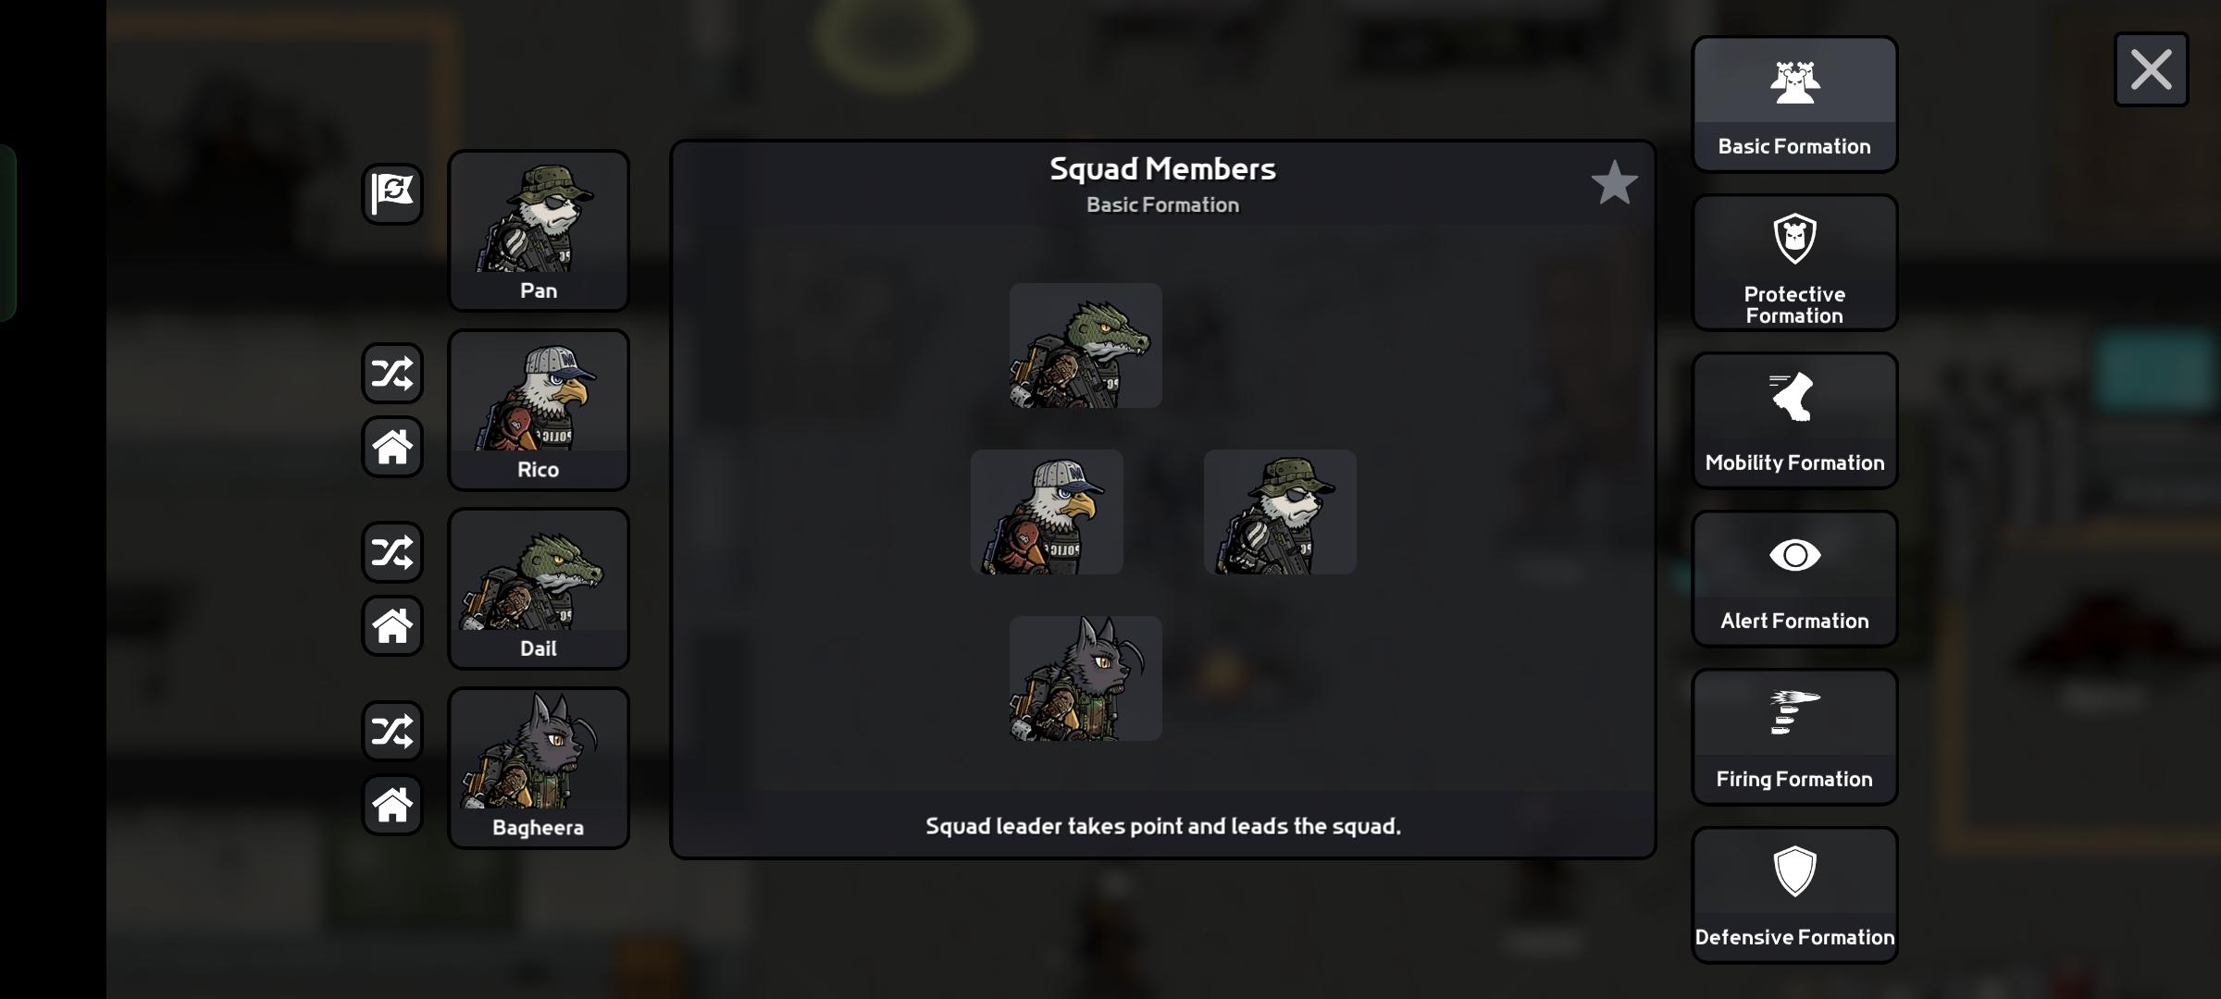The width and height of the screenshot is (2221, 999).
Task: Click the swap icon next to Dail
Action: [392, 553]
